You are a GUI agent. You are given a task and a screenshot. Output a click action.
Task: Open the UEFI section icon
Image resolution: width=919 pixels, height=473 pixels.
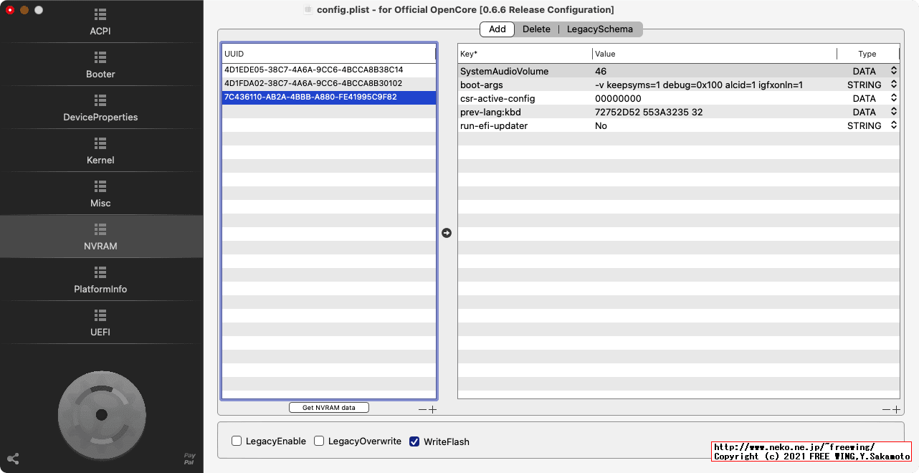tap(100, 315)
